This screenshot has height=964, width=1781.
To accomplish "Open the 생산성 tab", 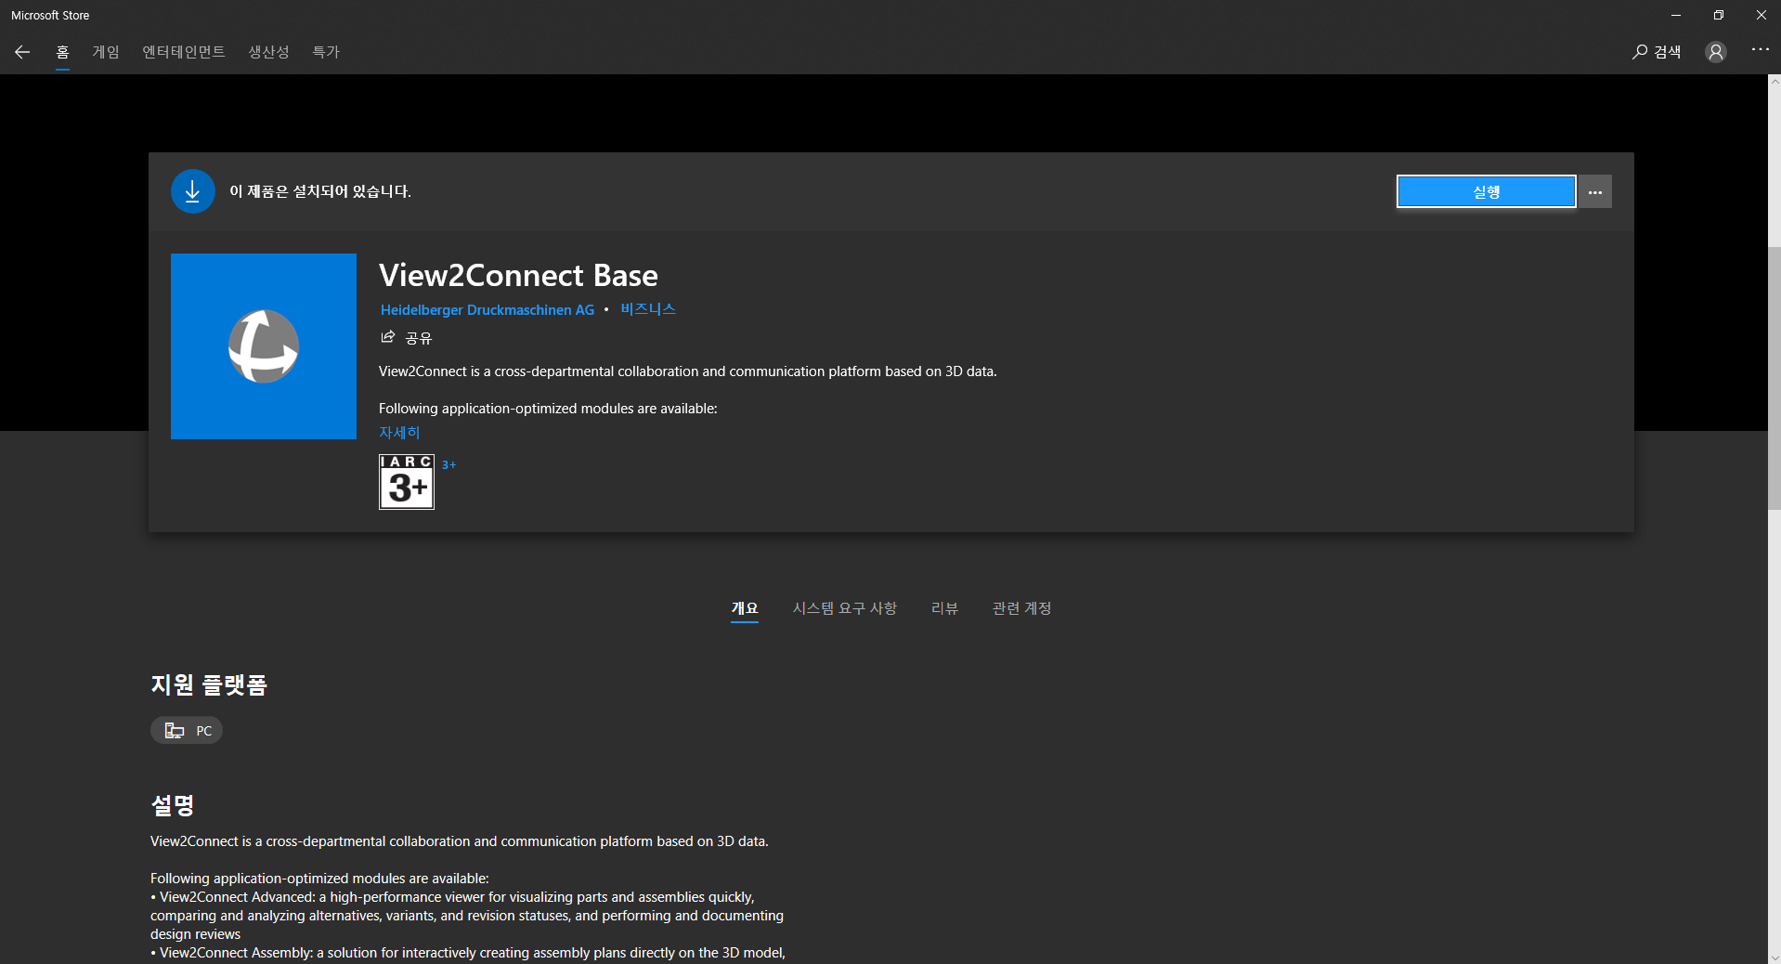I will [268, 52].
